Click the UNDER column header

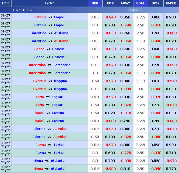(x=171, y=3)
